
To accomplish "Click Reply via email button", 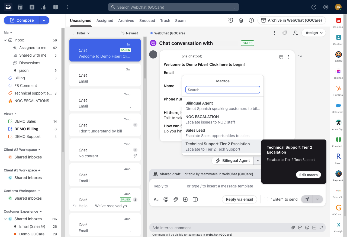I will 240,199.
